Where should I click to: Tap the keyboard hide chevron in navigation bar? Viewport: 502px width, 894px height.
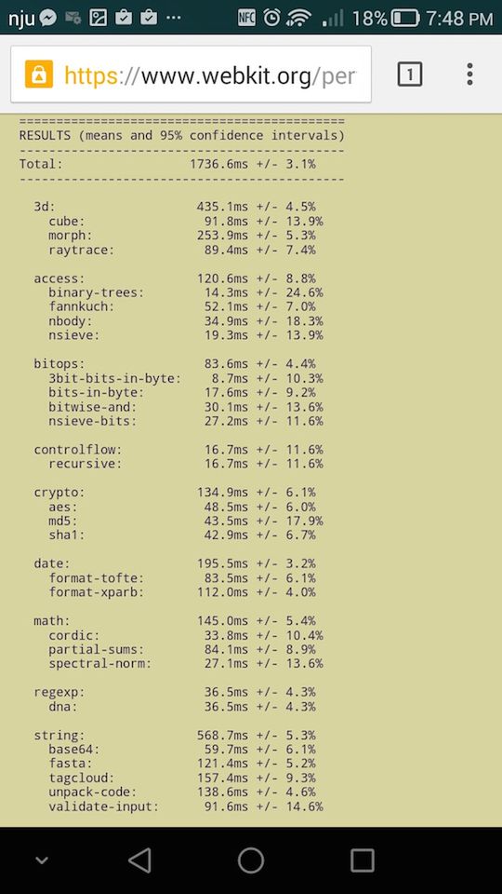[42, 860]
